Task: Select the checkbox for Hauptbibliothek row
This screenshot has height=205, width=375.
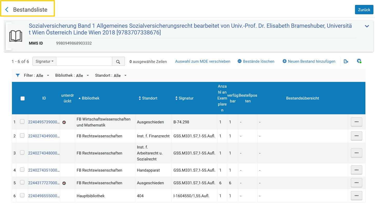Action: click(22, 195)
